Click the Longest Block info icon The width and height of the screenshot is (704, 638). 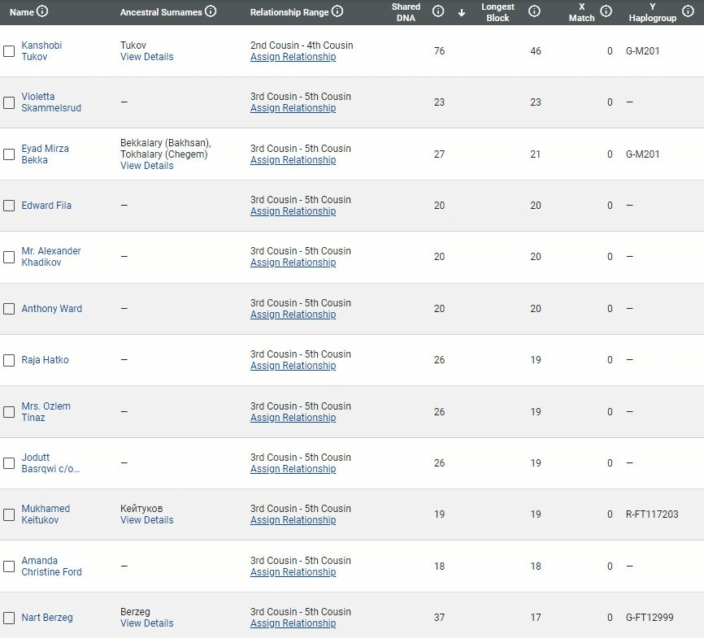534,12
